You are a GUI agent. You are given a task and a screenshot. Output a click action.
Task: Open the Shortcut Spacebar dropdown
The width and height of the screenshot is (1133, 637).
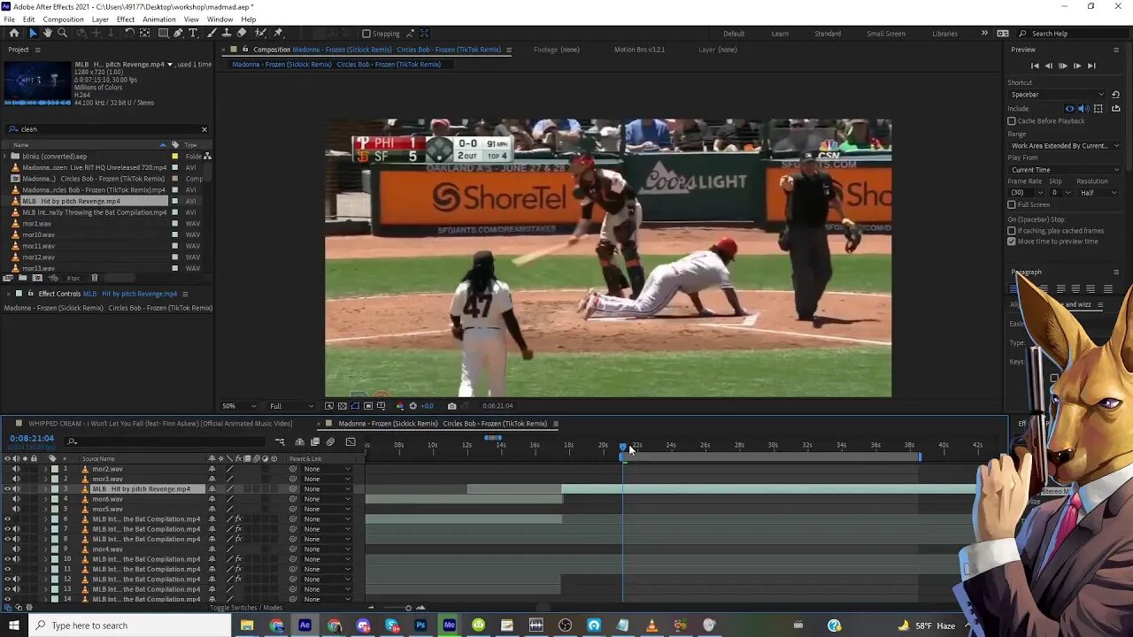[x=1057, y=95]
